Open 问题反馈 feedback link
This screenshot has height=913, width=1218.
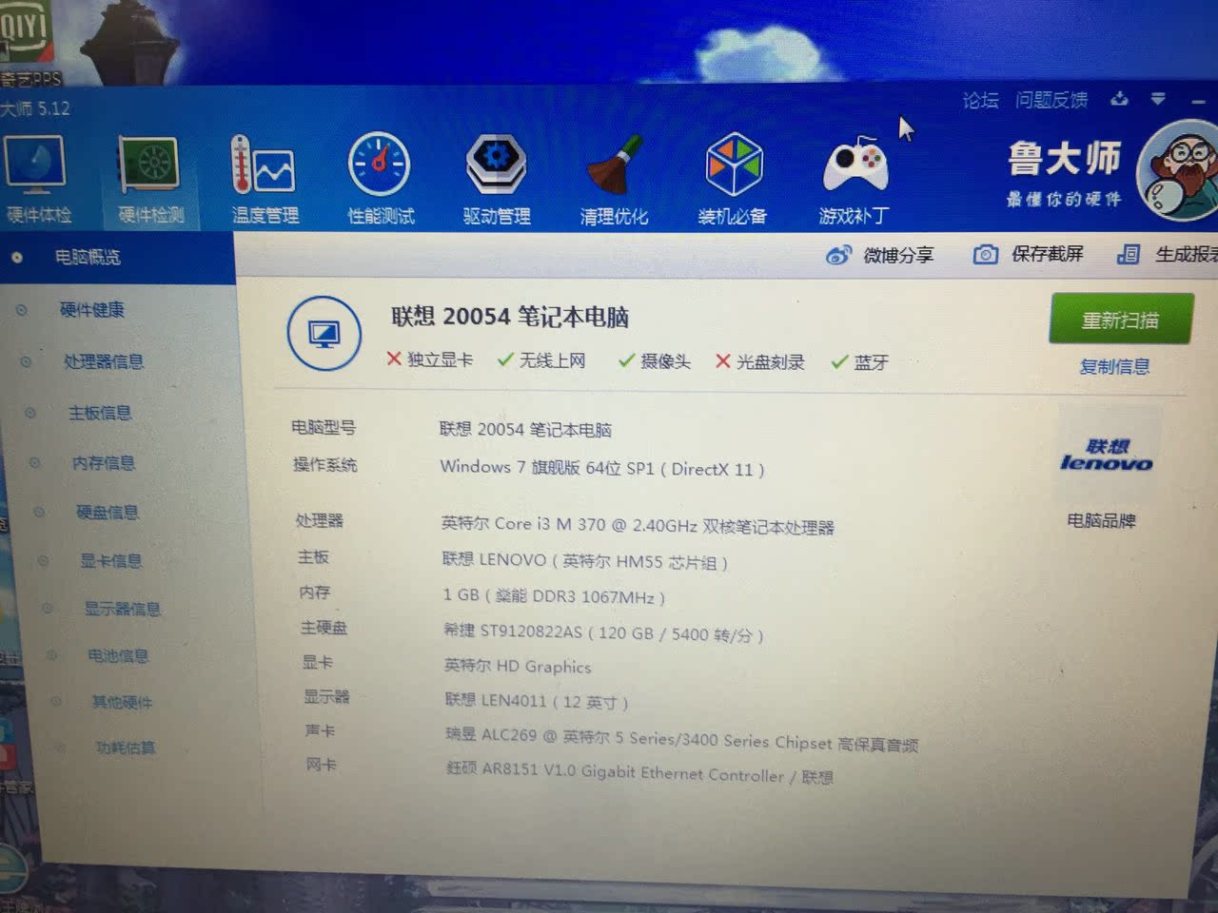pyautogui.click(x=1051, y=100)
